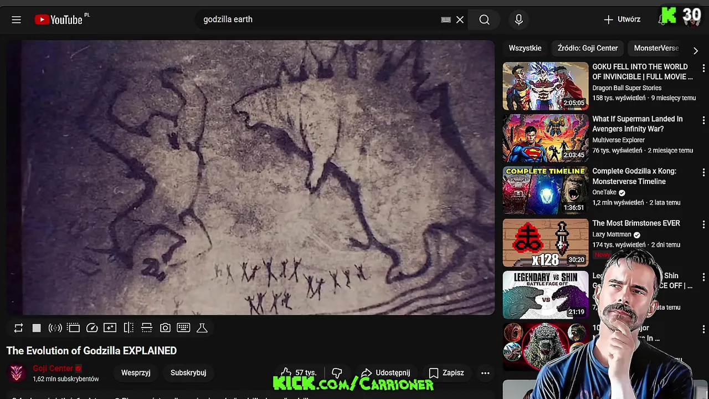This screenshot has height=399, width=709.
Task: Open the GOKU FELL INTO THE WORLD title
Action: point(643,71)
